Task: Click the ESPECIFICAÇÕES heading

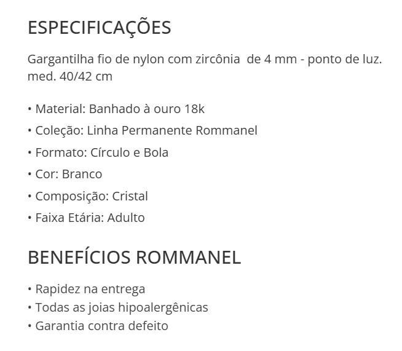Action: tap(99, 28)
